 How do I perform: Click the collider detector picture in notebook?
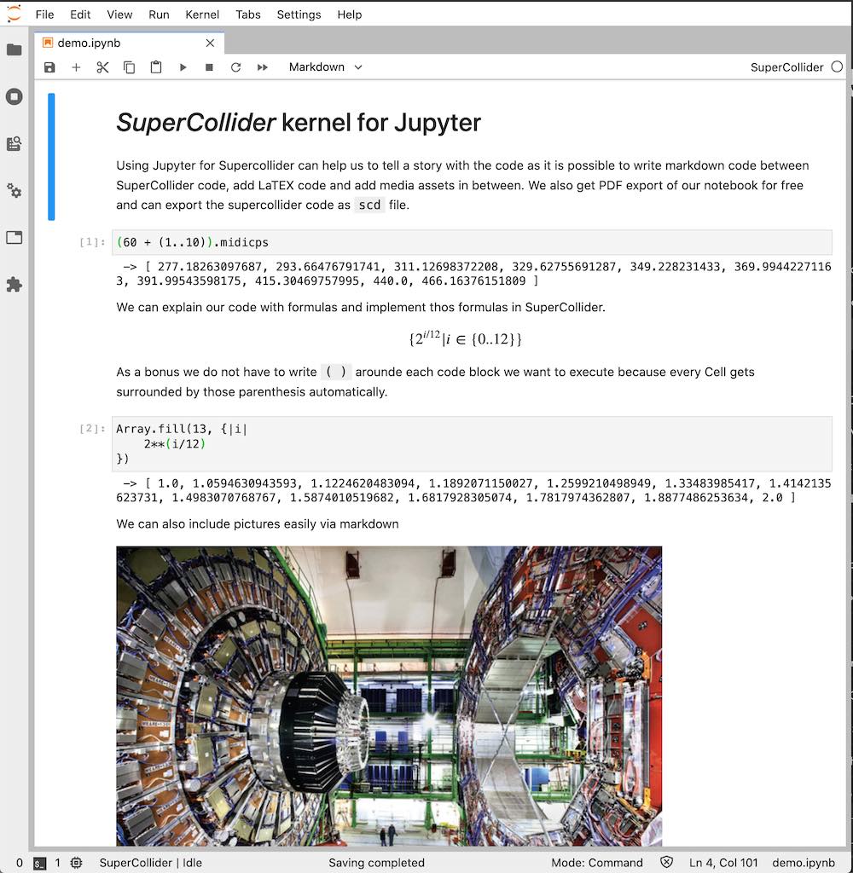click(389, 696)
